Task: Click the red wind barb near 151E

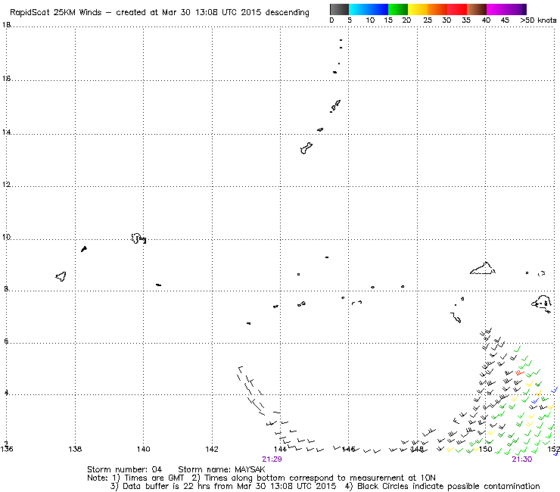Action: [x=520, y=372]
